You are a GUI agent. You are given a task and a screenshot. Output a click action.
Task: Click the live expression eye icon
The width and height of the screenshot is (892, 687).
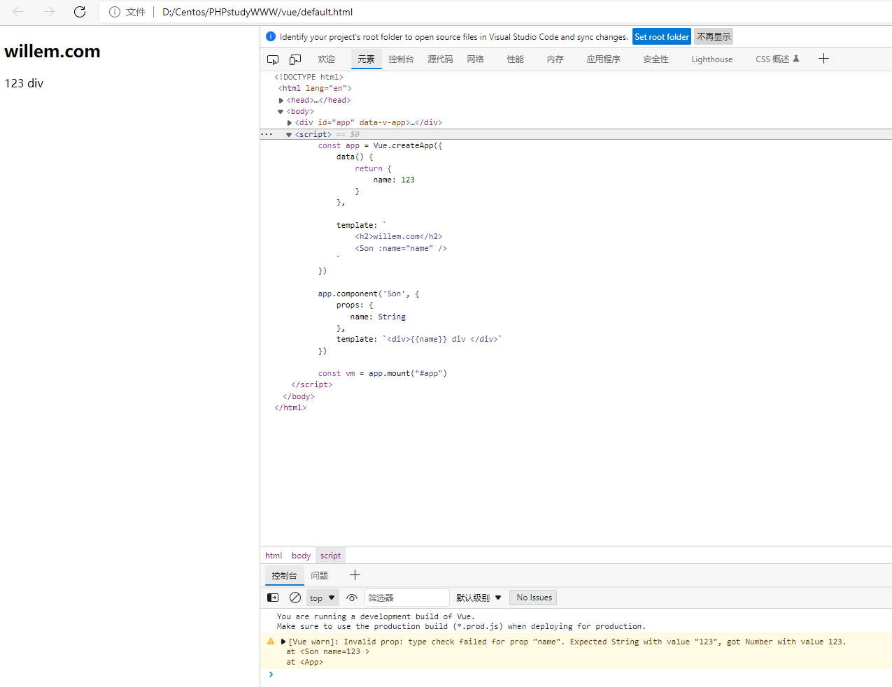[x=352, y=598]
